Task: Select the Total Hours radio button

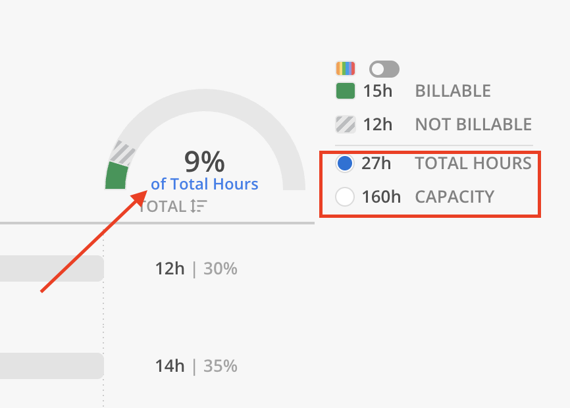Action: click(x=345, y=163)
